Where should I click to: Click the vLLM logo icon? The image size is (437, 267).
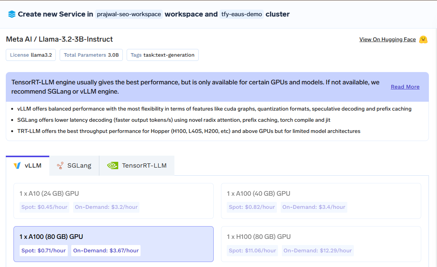(x=17, y=166)
